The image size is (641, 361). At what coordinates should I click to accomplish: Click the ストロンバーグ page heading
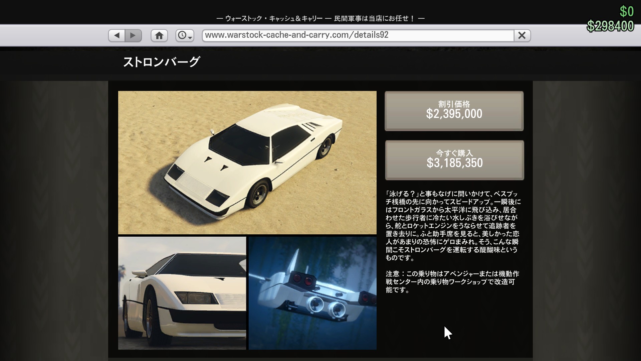click(x=162, y=62)
